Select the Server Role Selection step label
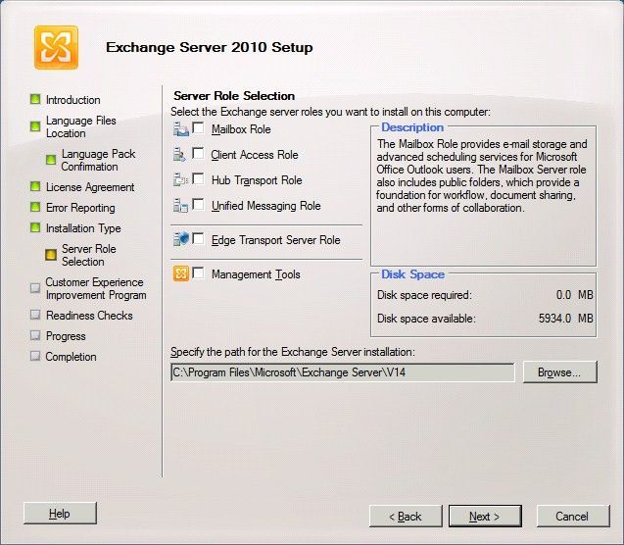 pyautogui.click(x=89, y=255)
